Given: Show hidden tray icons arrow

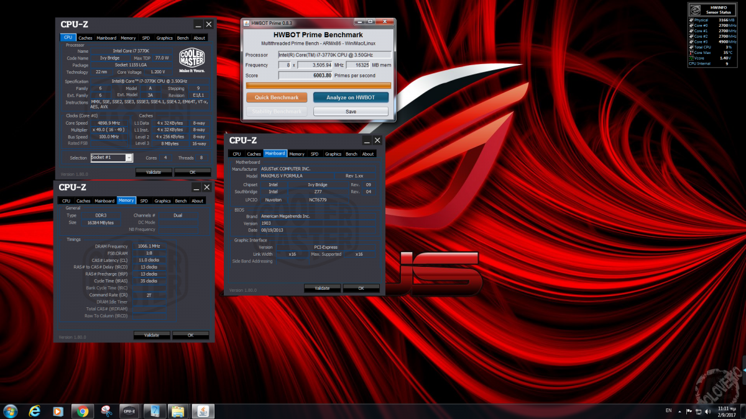Looking at the screenshot, I should pyautogui.click(x=679, y=411).
